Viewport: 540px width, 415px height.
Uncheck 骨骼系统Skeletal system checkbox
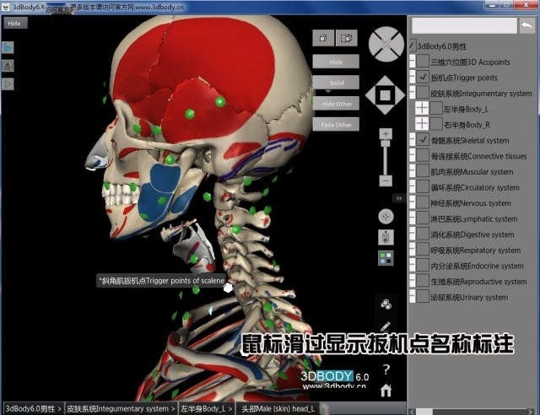[x=423, y=140]
